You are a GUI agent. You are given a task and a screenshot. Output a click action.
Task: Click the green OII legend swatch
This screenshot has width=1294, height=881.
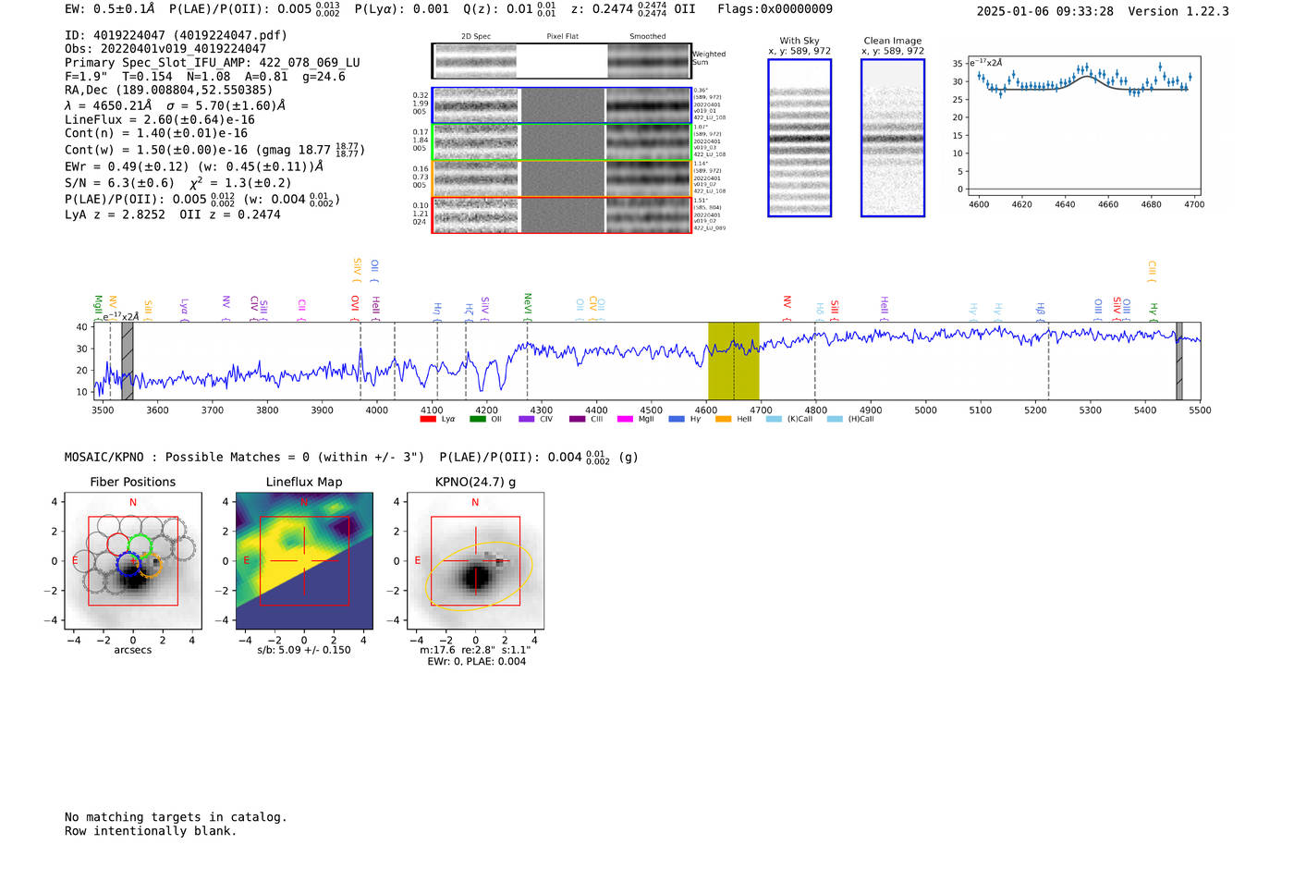pos(477,420)
